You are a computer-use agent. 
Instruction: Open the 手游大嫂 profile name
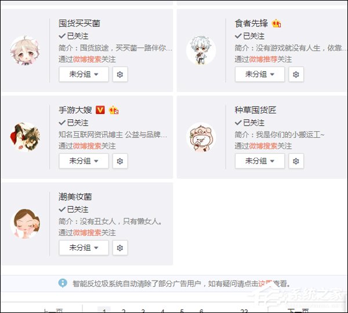point(75,110)
